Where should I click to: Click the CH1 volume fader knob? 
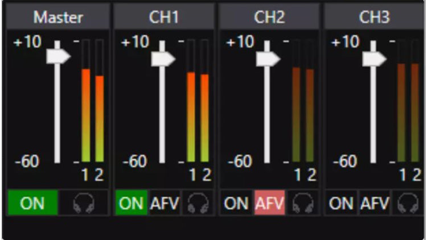pyautogui.click(x=163, y=59)
